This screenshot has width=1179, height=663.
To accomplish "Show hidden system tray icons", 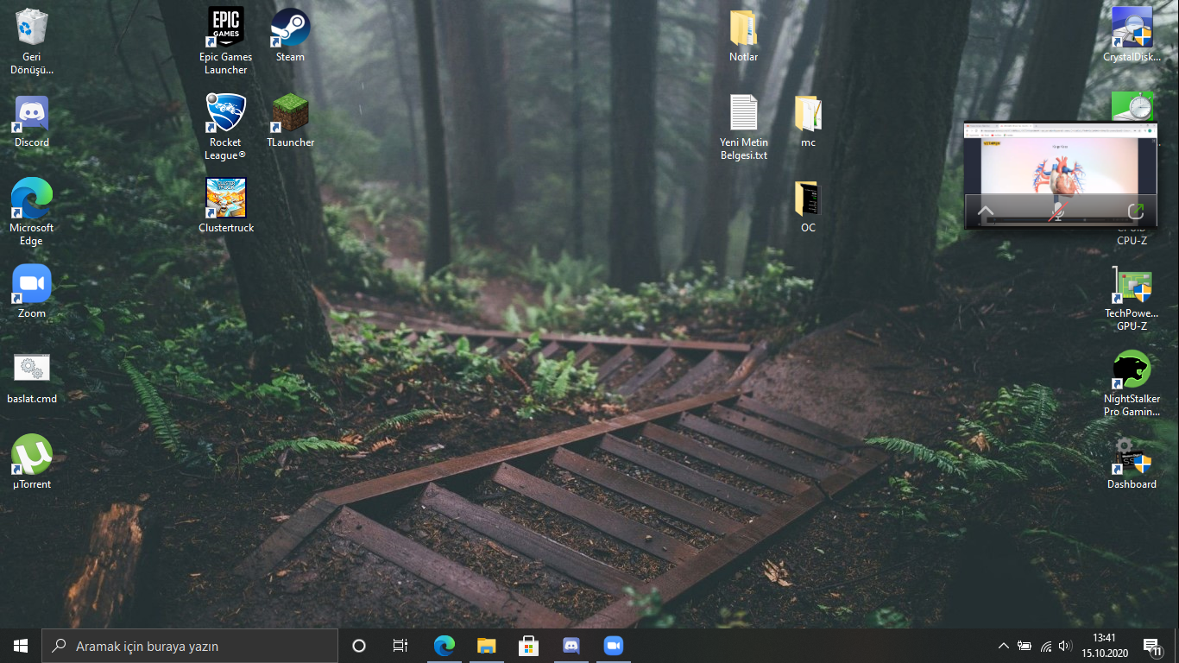I will point(1003,646).
